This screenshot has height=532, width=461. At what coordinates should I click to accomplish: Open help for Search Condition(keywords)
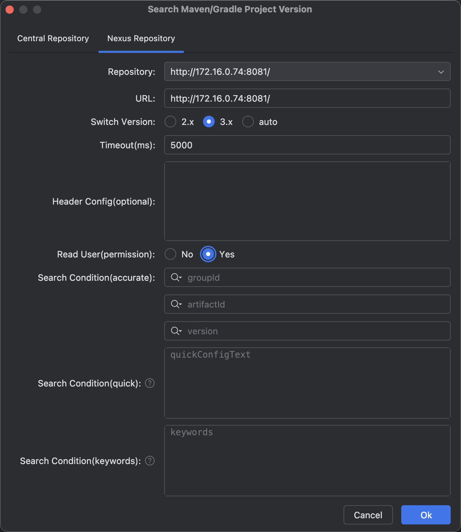[150, 461]
